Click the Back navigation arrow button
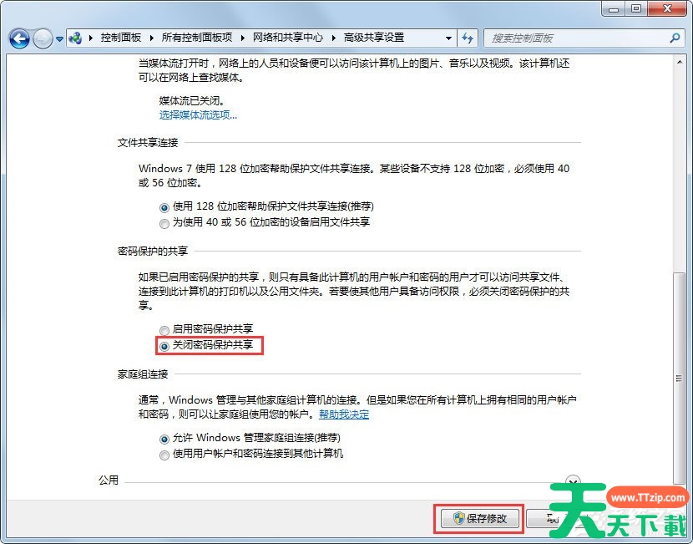693x544 pixels. point(19,38)
